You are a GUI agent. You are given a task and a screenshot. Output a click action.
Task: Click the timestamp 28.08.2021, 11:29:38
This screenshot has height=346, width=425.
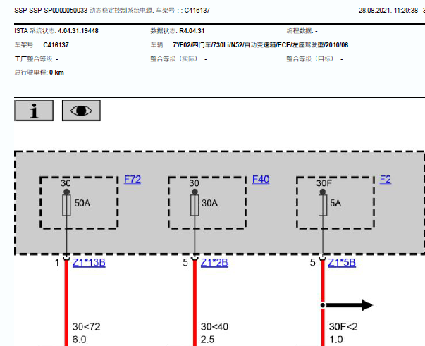pyautogui.click(x=388, y=11)
